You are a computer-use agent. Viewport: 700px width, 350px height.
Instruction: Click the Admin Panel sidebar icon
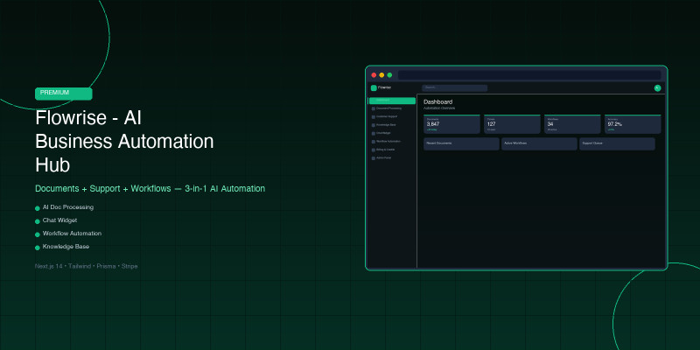(x=373, y=158)
